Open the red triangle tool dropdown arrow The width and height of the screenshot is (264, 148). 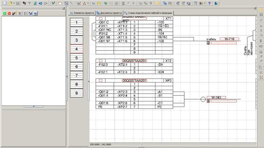click(88, 3)
